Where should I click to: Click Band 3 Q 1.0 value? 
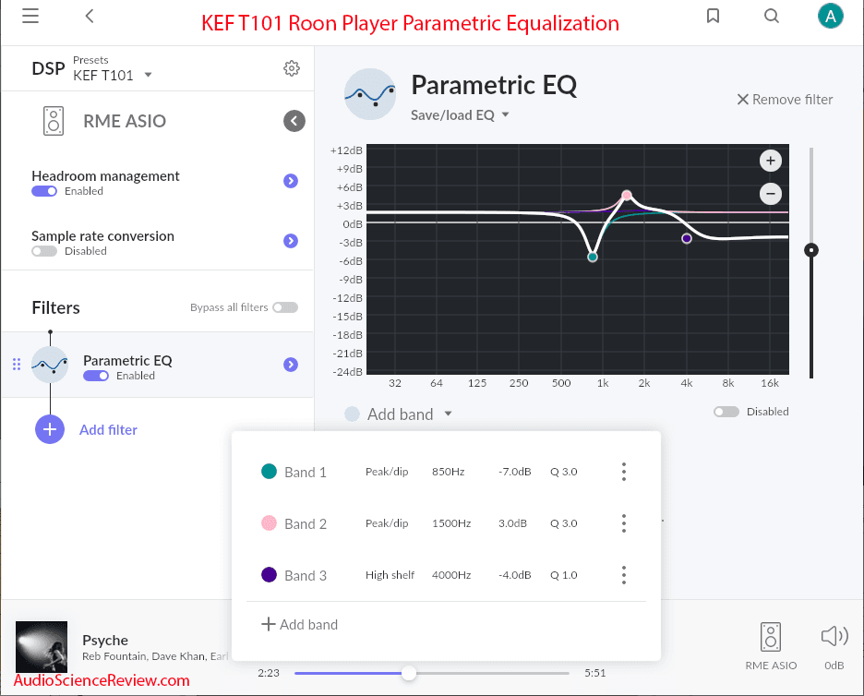(x=564, y=575)
